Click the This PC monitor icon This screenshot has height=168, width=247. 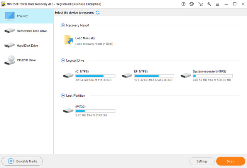click(x=10, y=16)
